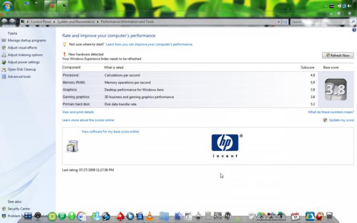Click Learn more about the scores online
The height and width of the screenshot is (223, 357).
(88, 120)
